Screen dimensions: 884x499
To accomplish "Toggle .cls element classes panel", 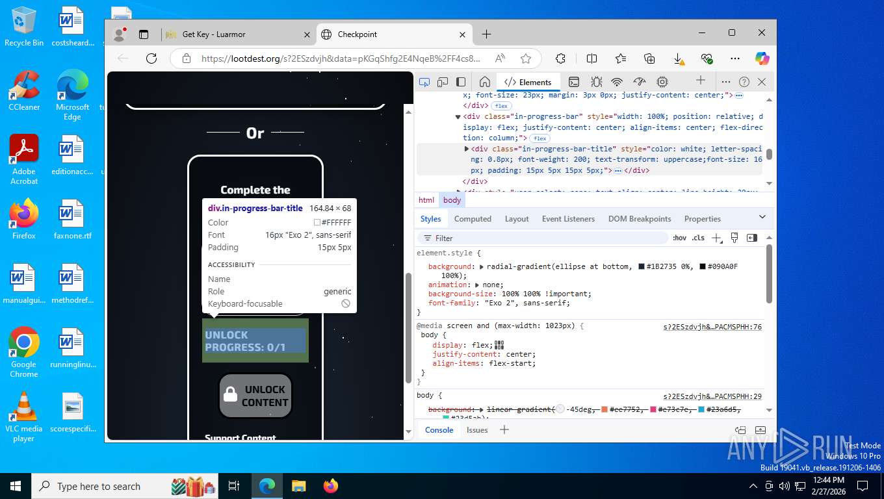I will [698, 238].
